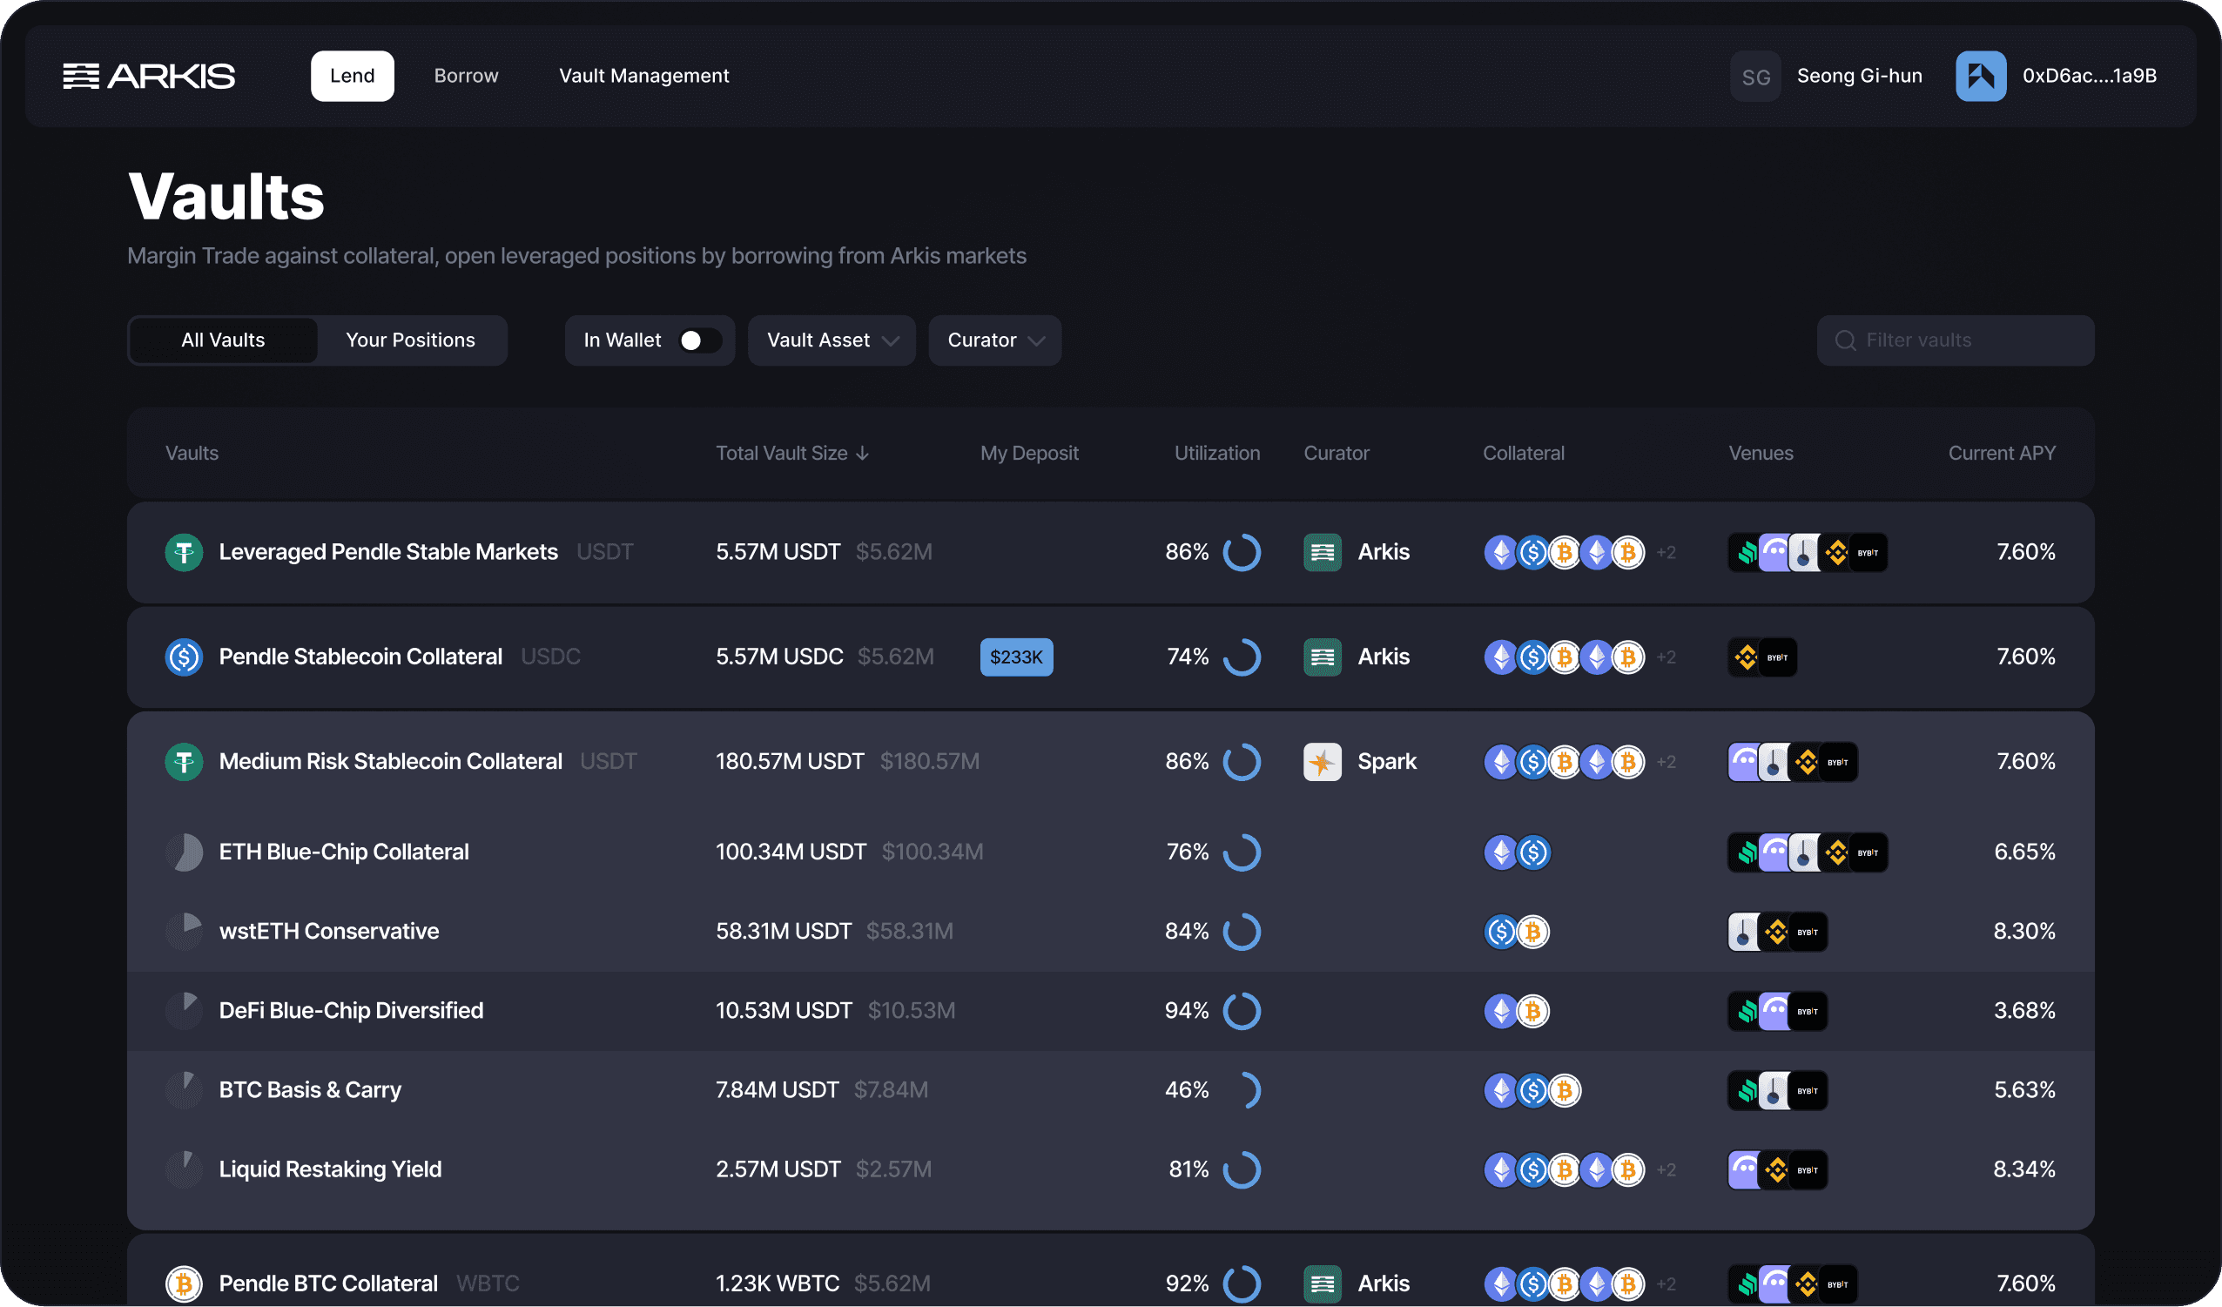
Task: Click USDC icon of Pendle Stablecoin Collateral
Action: (x=184, y=657)
